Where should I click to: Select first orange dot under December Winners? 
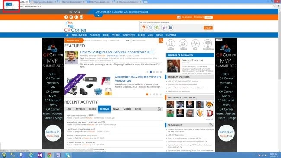tap(147, 94)
